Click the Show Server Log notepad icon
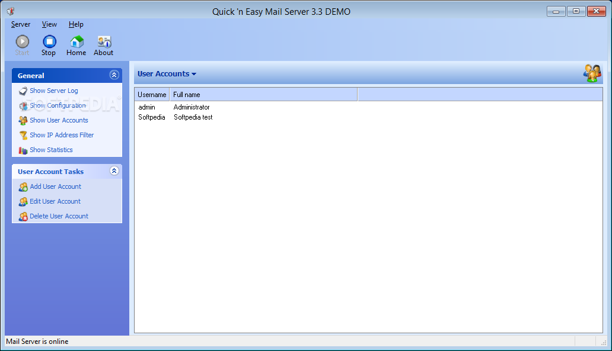The width and height of the screenshot is (612, 351). (x=23, y=91)
